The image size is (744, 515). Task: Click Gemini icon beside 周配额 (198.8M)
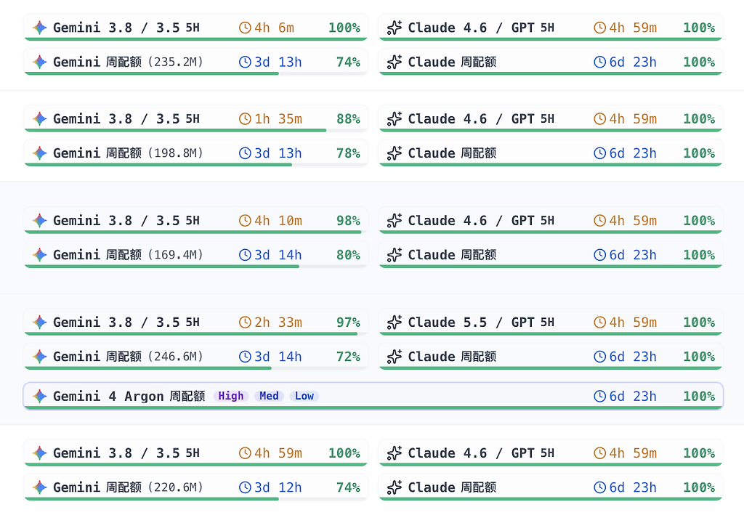tap(40, 153)
